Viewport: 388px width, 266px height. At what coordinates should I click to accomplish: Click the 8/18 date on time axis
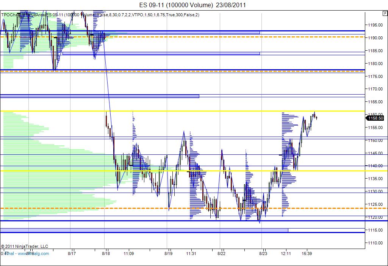[106, 254]
